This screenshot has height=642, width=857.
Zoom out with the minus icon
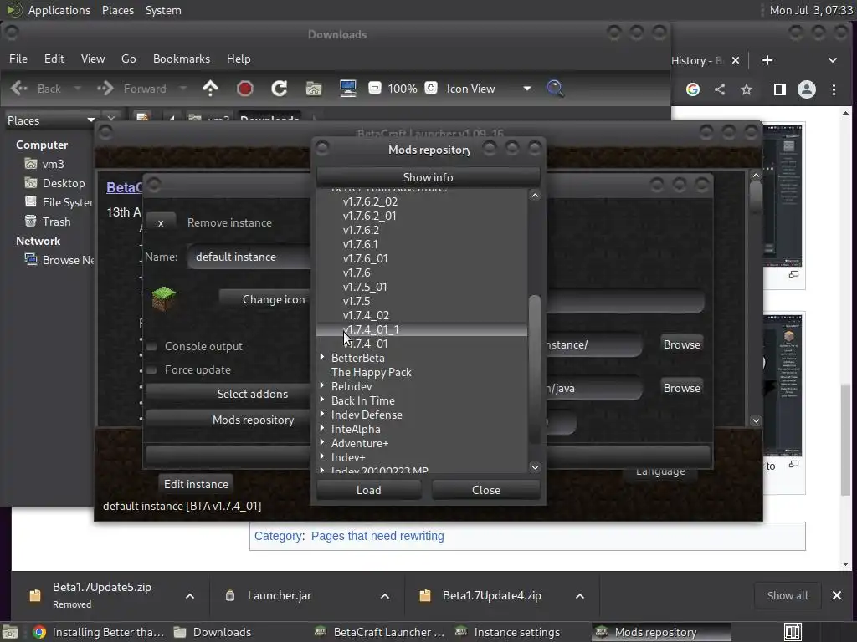(x=375, y=88)
